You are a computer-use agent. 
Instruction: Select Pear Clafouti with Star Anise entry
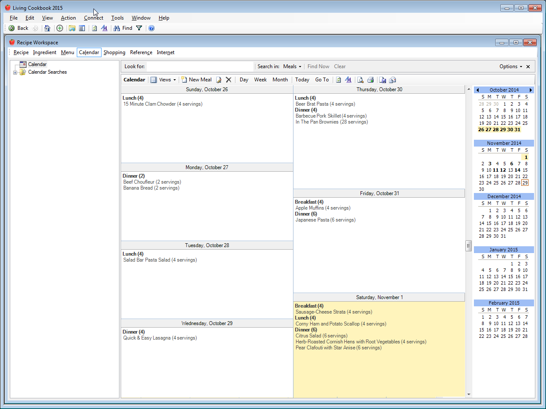click(339, 348)
